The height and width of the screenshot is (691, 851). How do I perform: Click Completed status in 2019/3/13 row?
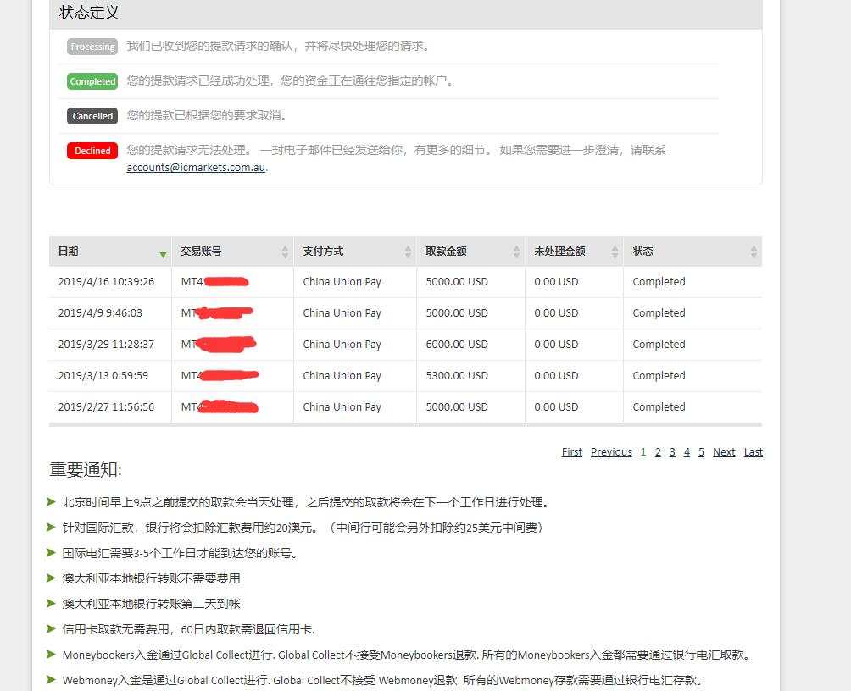coord(659,375)
